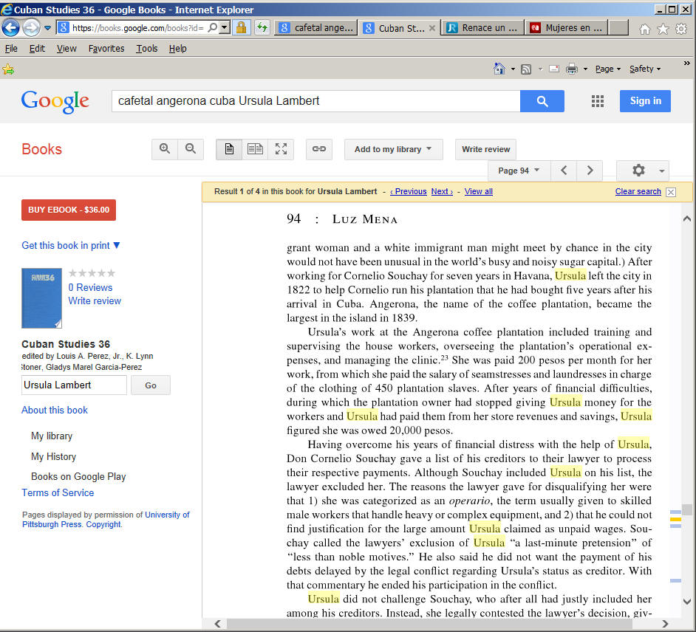Expand Get this book in print
Image resolution: width=696 pixels, height=632 pixels.
[x=71, y=245]
